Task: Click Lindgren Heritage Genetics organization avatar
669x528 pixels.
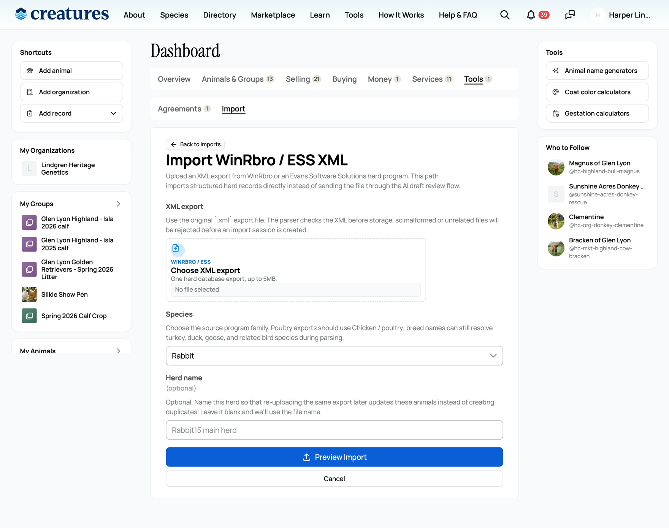Action: pos(29,169)
